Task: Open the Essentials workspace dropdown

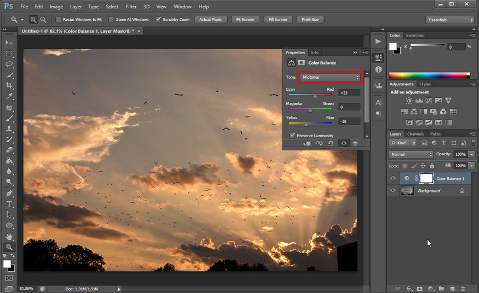Action: pyautogui.click(x=449, y=20)
